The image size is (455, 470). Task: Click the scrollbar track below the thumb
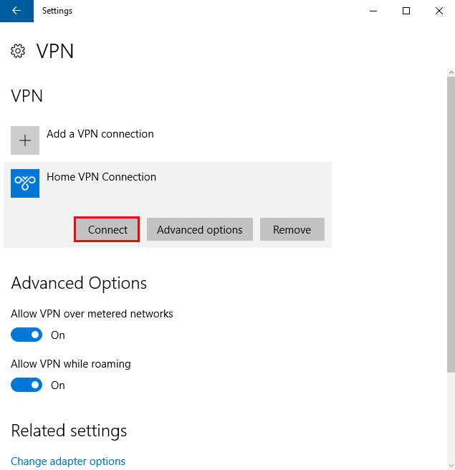pos(450,416)
